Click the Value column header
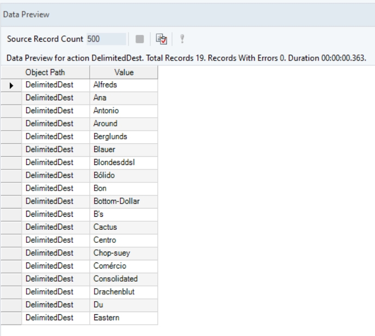This screenshot has height=336, width=375. [x=124, y=72]
